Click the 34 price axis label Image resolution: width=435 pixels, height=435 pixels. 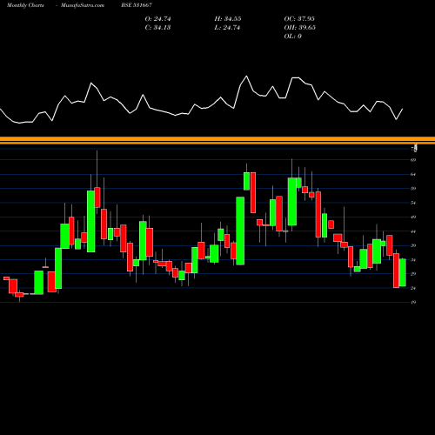[x=413, y=260]
